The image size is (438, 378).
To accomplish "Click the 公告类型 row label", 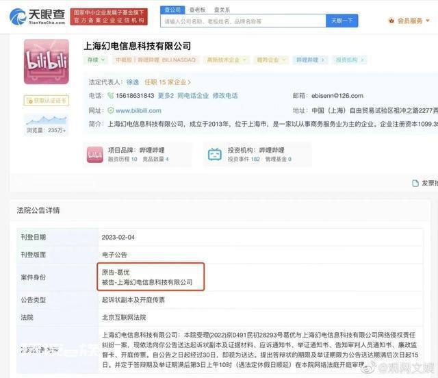I will click(34, 300).
